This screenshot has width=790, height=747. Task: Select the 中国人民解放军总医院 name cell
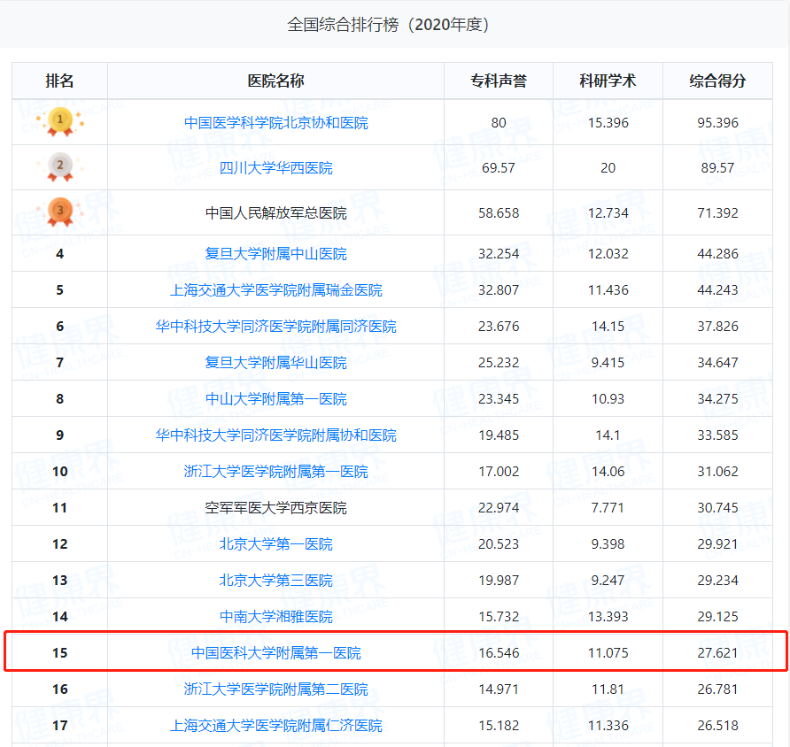pos(275,213)
